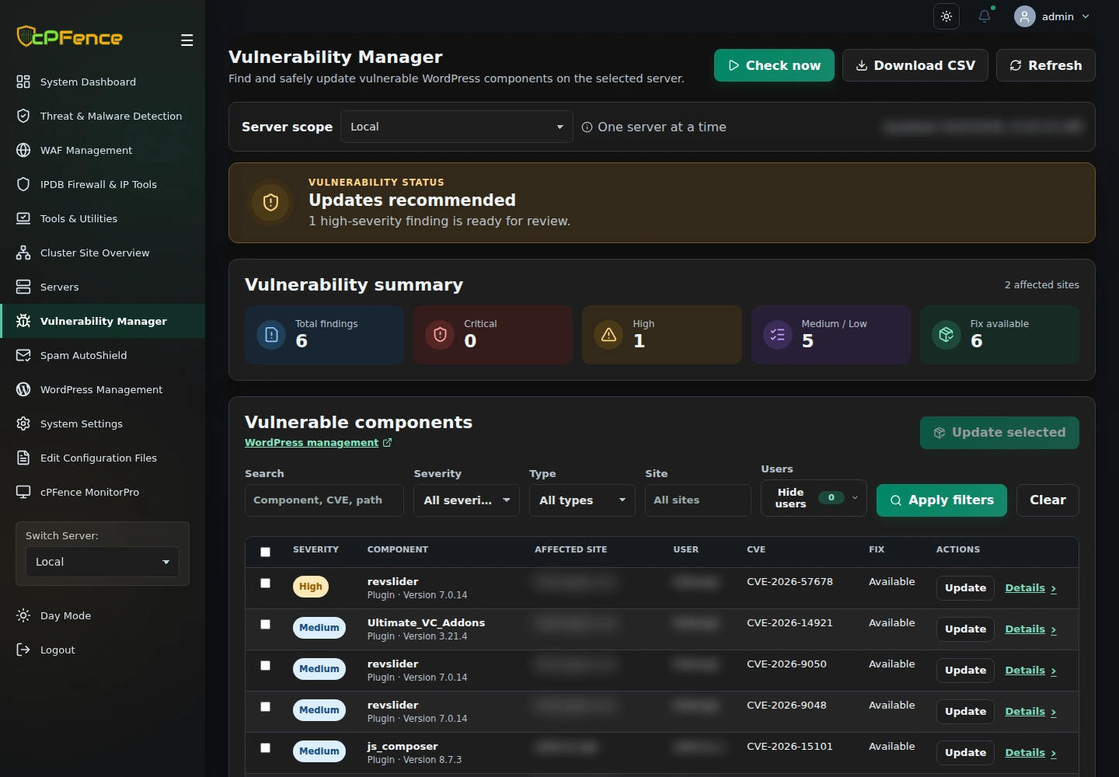Image resolution: width=1119 pixels, height=777 pixels.
Task: View Details for CVE-2026-14921
Action: (1030, 629)
